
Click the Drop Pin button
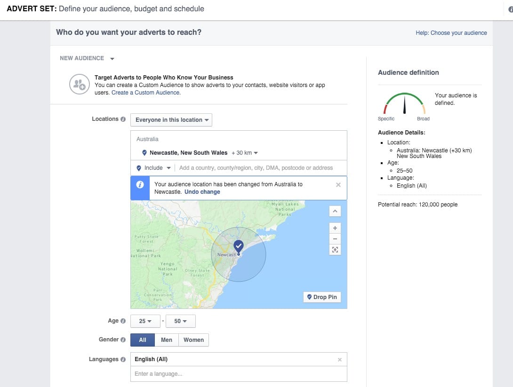(322, 297)
